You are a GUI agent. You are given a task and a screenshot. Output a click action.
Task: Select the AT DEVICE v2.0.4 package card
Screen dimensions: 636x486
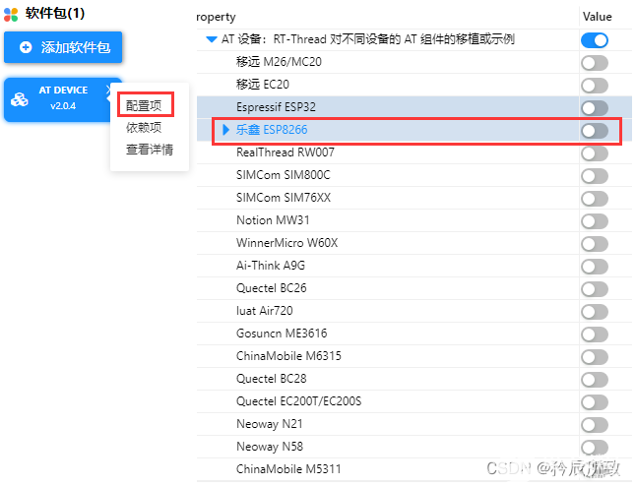click(x=59, y=99)
